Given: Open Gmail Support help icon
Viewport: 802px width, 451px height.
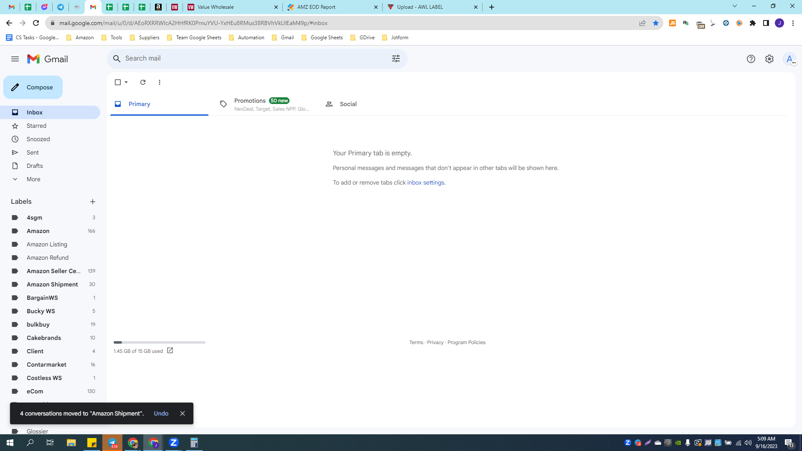Looking at the screenshot, I should [751, 59].
